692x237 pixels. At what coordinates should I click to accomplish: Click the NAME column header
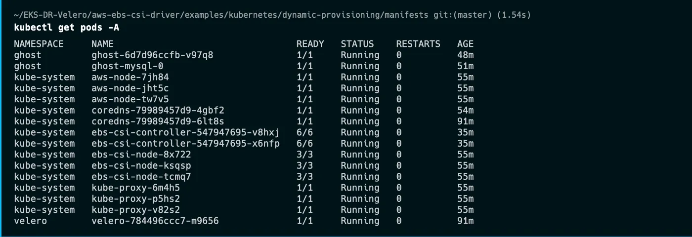[102, 44]
